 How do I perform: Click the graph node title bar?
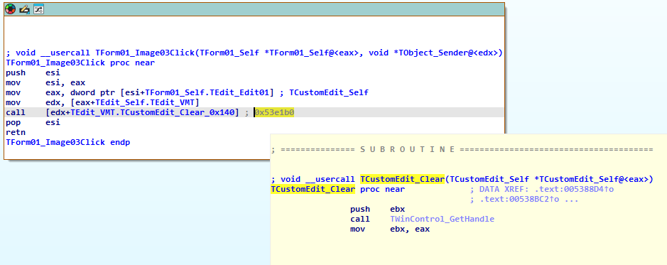[x=254, y=9]
